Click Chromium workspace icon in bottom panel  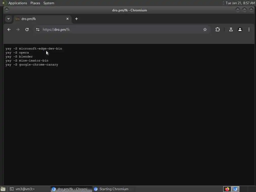[235, 189]
